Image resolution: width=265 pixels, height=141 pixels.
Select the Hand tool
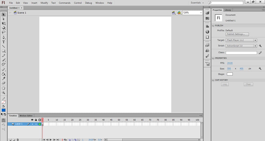click(4, 88)
